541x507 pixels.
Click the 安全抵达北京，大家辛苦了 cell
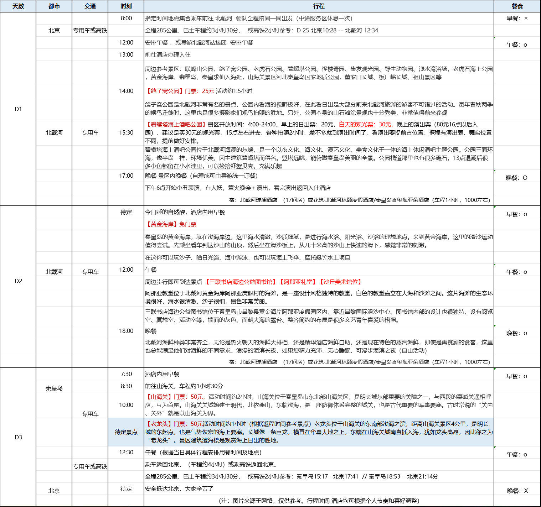point(179,489)
